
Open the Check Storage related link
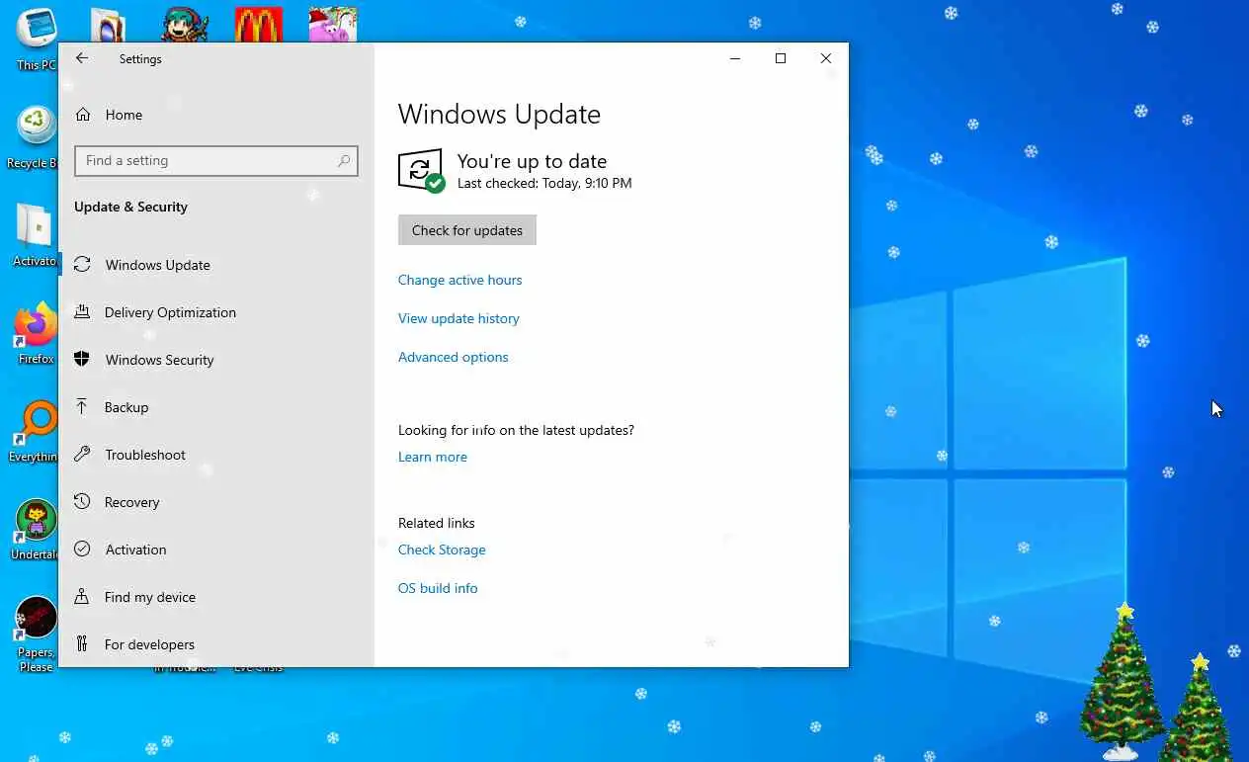coord(442,550)
